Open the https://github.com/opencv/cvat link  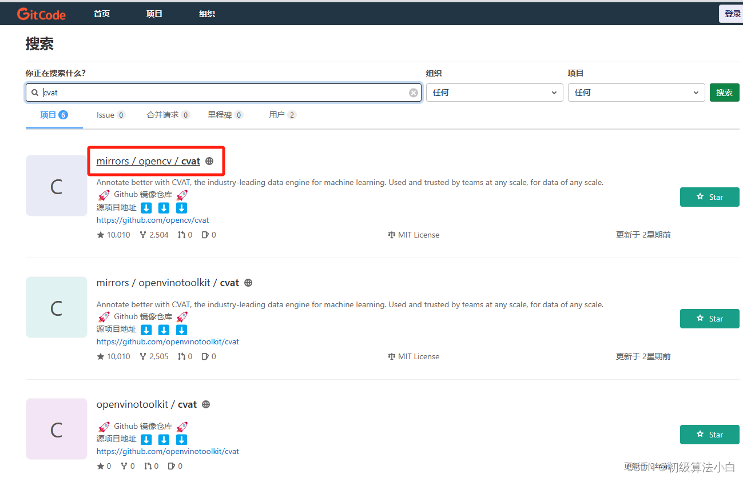[x=152, y=220]
